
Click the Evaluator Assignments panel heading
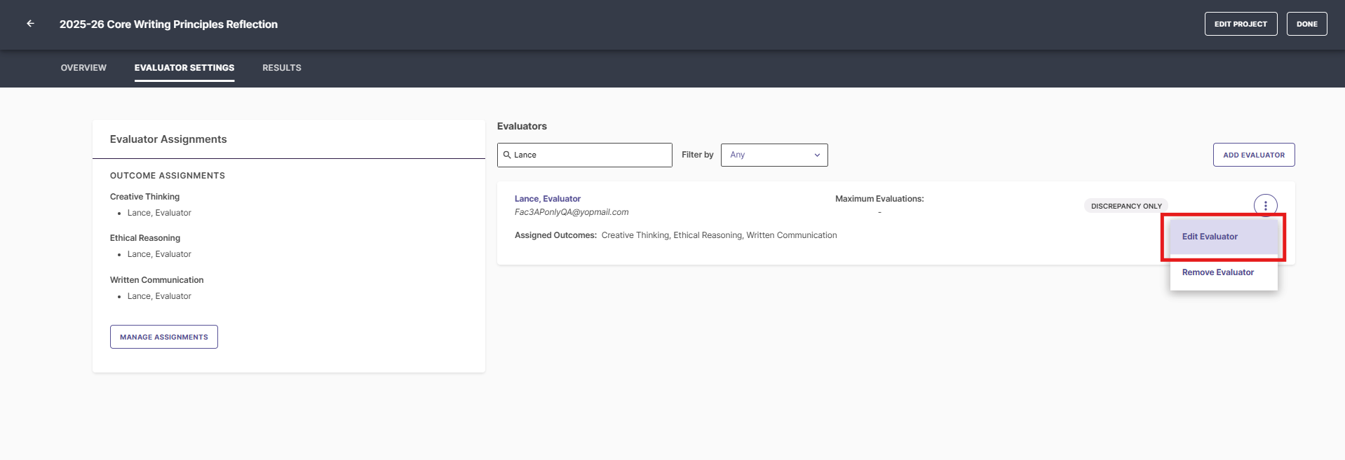[x=168, y=139]
